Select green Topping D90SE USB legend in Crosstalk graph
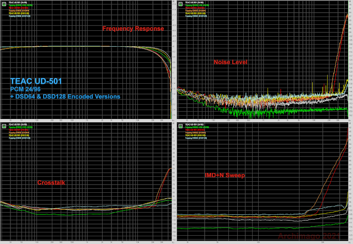Viewport: 353px width, 244px height. [x=20, y=127]
